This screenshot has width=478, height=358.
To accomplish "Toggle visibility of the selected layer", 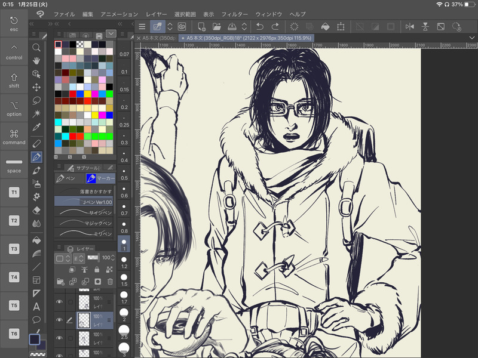I will click(x=59, y=320).
